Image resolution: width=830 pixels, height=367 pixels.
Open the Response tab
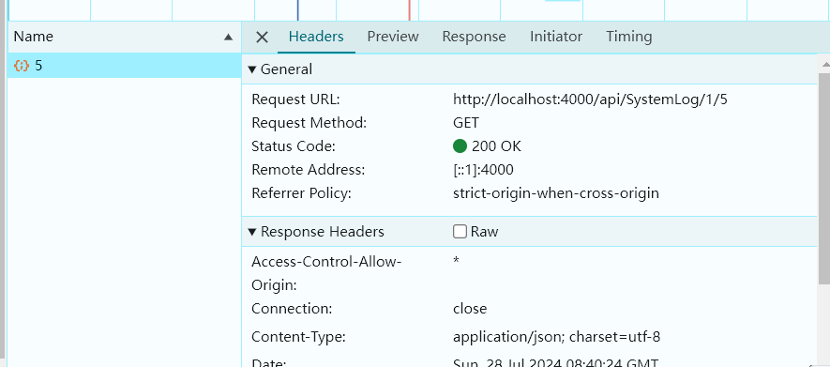pyautogui.click(x=474, y=37)
